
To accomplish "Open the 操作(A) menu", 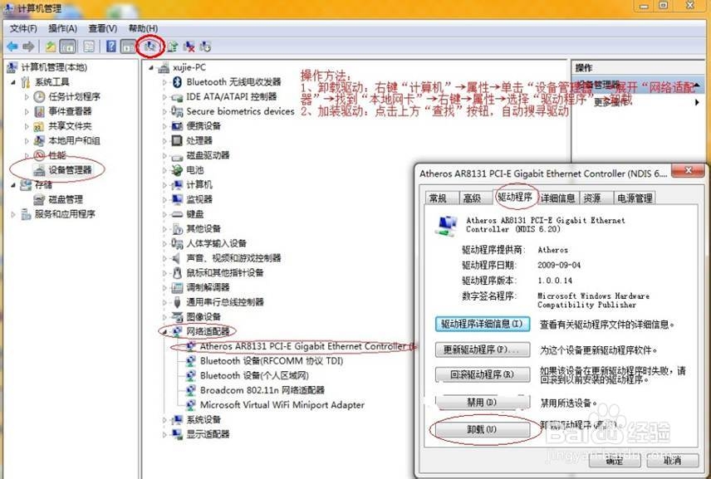I will coord(62,28).
